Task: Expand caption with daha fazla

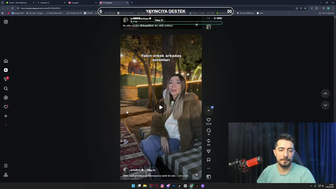Action: click(183, 176)
